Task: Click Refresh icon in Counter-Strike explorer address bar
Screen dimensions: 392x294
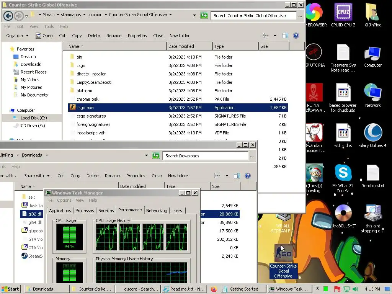Action: 204,15
